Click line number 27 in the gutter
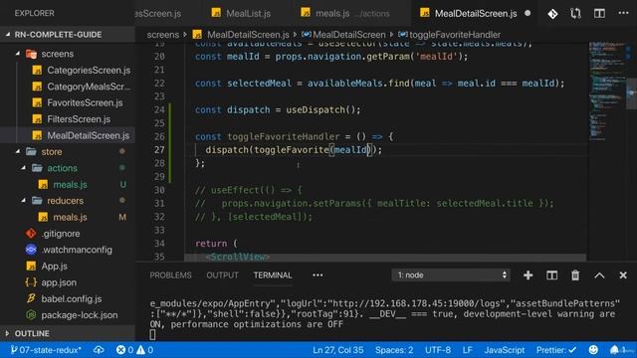 (x=159, y=150)
